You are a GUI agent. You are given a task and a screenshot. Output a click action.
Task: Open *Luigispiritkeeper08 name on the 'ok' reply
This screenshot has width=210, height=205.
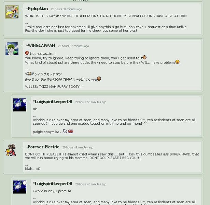click(53, 102)
